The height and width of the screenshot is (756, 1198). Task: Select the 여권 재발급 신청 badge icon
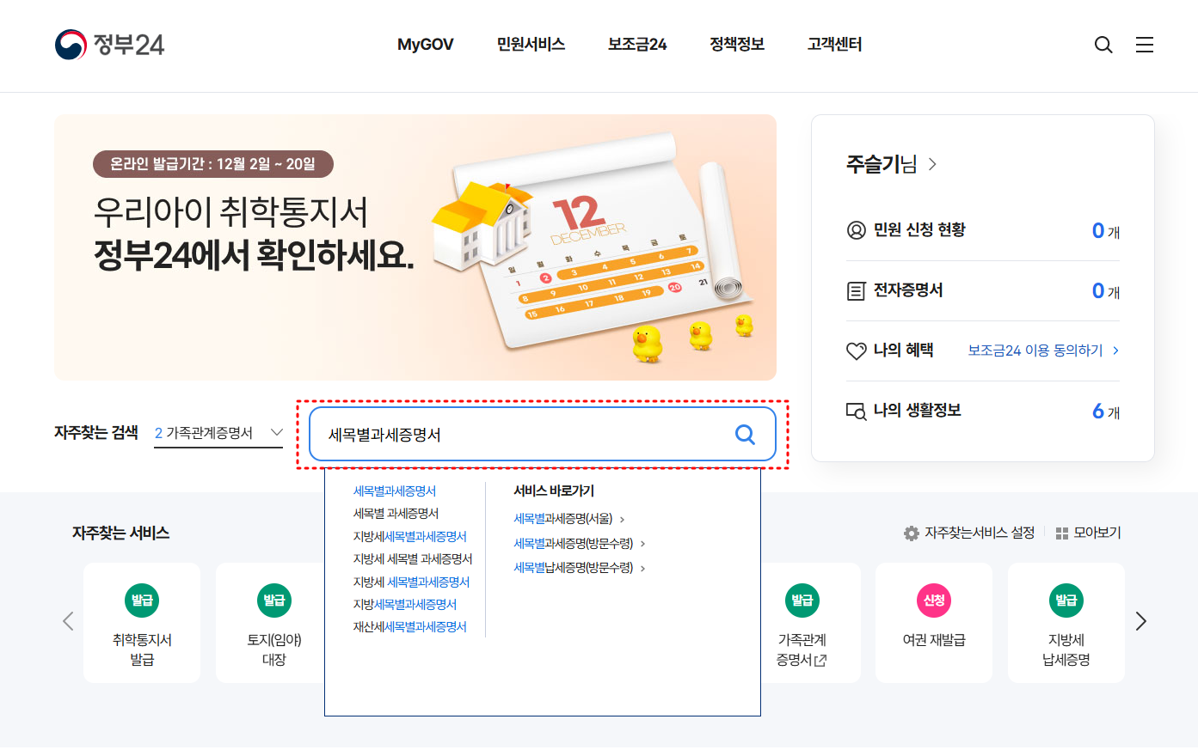click(x=934, y=601)
